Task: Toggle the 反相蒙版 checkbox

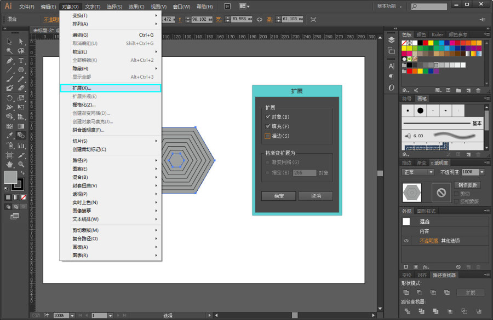Action: pyautogui.click(x=456, y=201)
